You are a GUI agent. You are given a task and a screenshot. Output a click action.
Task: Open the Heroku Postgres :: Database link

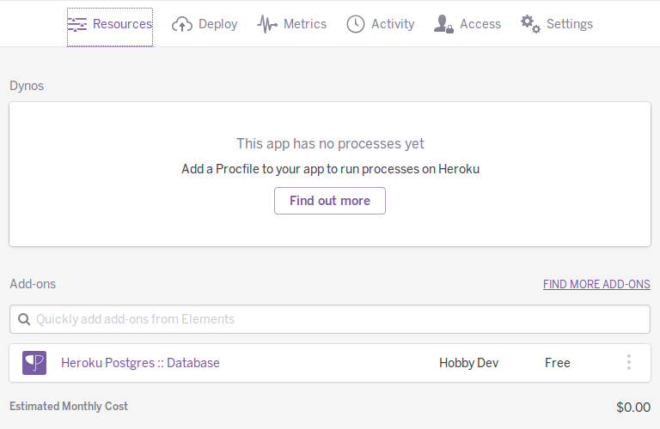click(x=140, y=363)
